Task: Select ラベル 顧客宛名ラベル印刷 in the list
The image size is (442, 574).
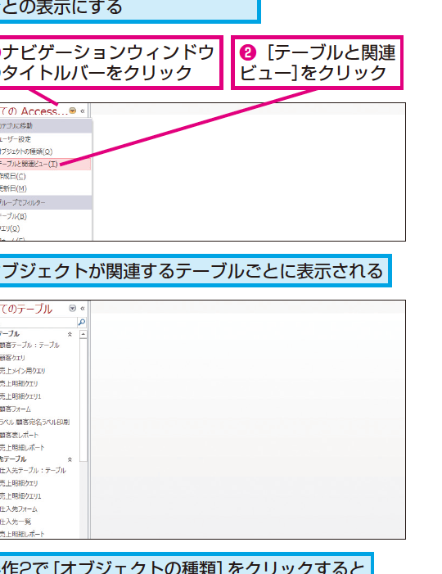Action: pos(34,422)
